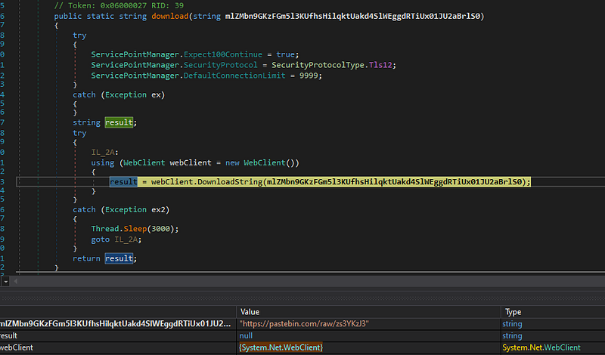Click the System.Net.WebClient type cell
Viewport: 605px width, 355px height.
(541, 347)
